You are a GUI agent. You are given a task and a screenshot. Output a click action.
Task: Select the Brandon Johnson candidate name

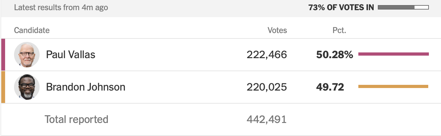click(86, 87)
